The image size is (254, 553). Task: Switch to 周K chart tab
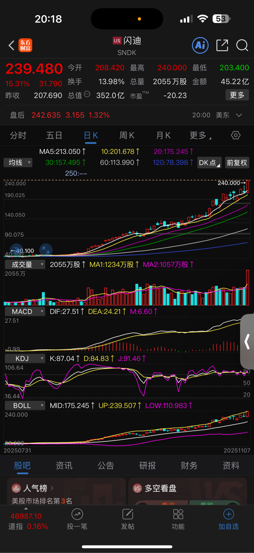(x=127, y=135)
